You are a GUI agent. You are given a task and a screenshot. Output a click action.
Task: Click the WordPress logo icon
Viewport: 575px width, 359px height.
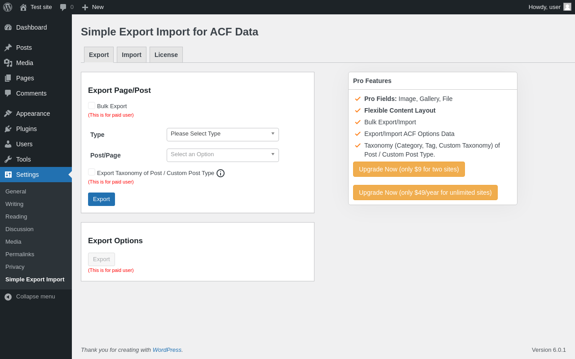pos(8,7)
